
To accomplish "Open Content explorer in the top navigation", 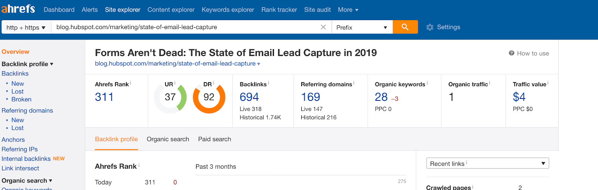I will 171,10.
